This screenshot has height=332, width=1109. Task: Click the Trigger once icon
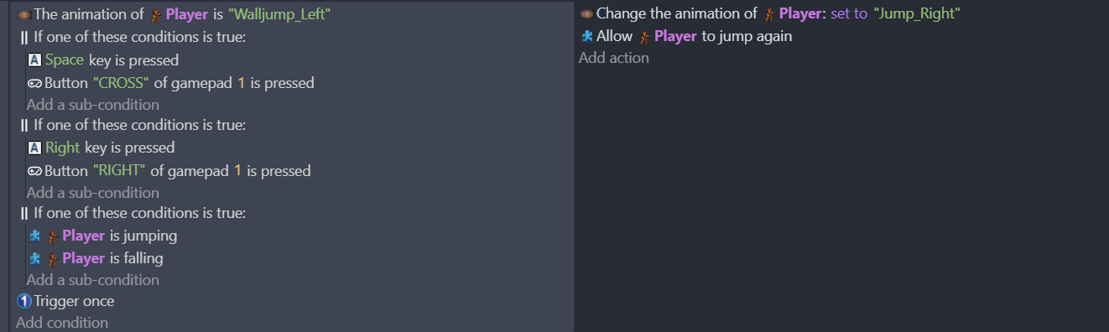tap(23, 301)
